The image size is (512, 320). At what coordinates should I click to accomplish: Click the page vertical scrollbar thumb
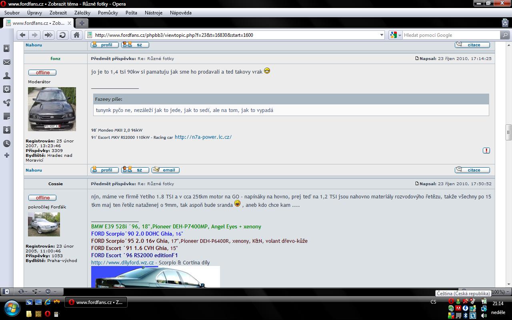(x=508, y=132)
